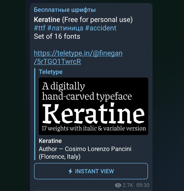Click the Teletype site name in preview
The height and width of the screenshot is (191, 184).
point(51,72)
